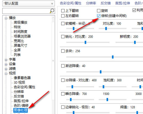Click the tree scrollbar up arrow
This screenshot has height=114, width=143.
53,17
